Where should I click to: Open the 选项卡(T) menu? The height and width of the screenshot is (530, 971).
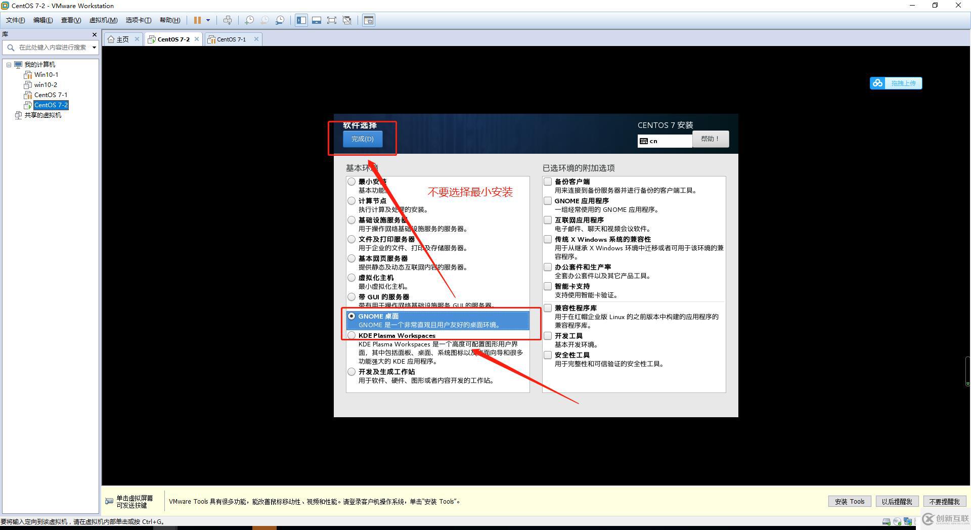point(139,20)
